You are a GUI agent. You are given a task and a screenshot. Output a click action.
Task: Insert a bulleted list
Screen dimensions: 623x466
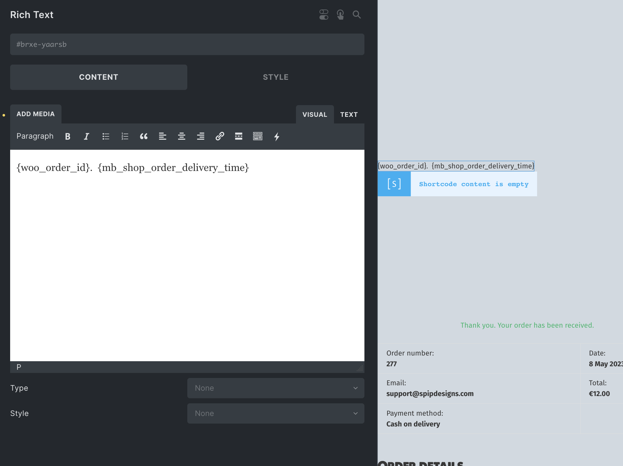pyautogui.click(x=106, y=136)
